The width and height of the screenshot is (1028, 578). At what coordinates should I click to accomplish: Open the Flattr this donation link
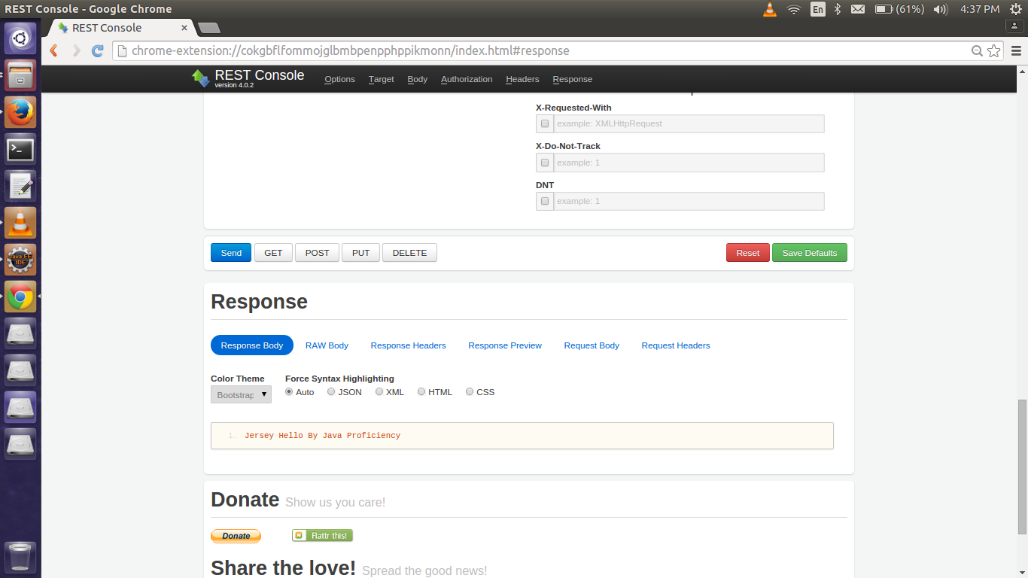pos(322,535)
